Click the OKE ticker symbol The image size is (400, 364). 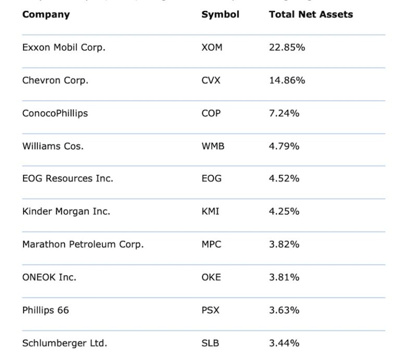pyautogui.click(x=210, y=277)
